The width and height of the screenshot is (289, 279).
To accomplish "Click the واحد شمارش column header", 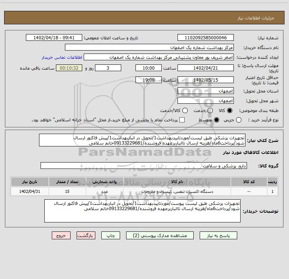I will [104, 182].
